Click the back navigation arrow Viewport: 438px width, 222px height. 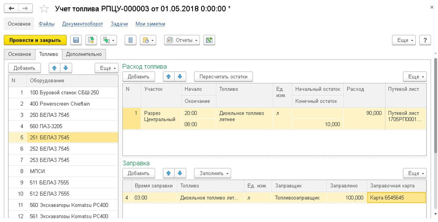pyautogui.click(x=12, y=9)
